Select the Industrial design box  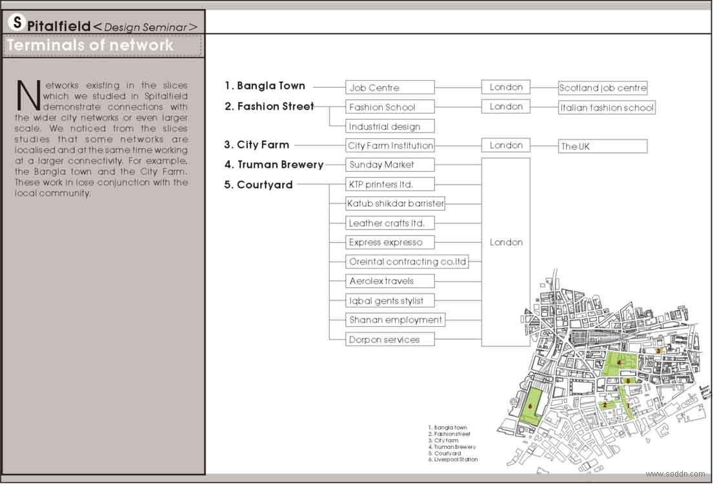tap(390, 127)
